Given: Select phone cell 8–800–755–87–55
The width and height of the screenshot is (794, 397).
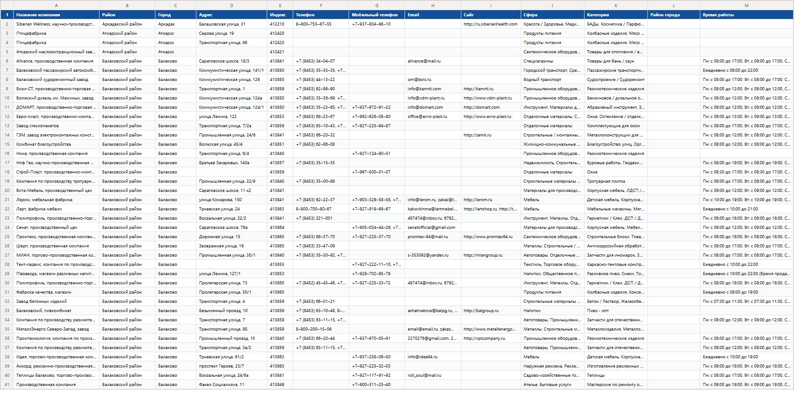Looking at the screenshot, I should pyautogui.click(x=321, y=24).
